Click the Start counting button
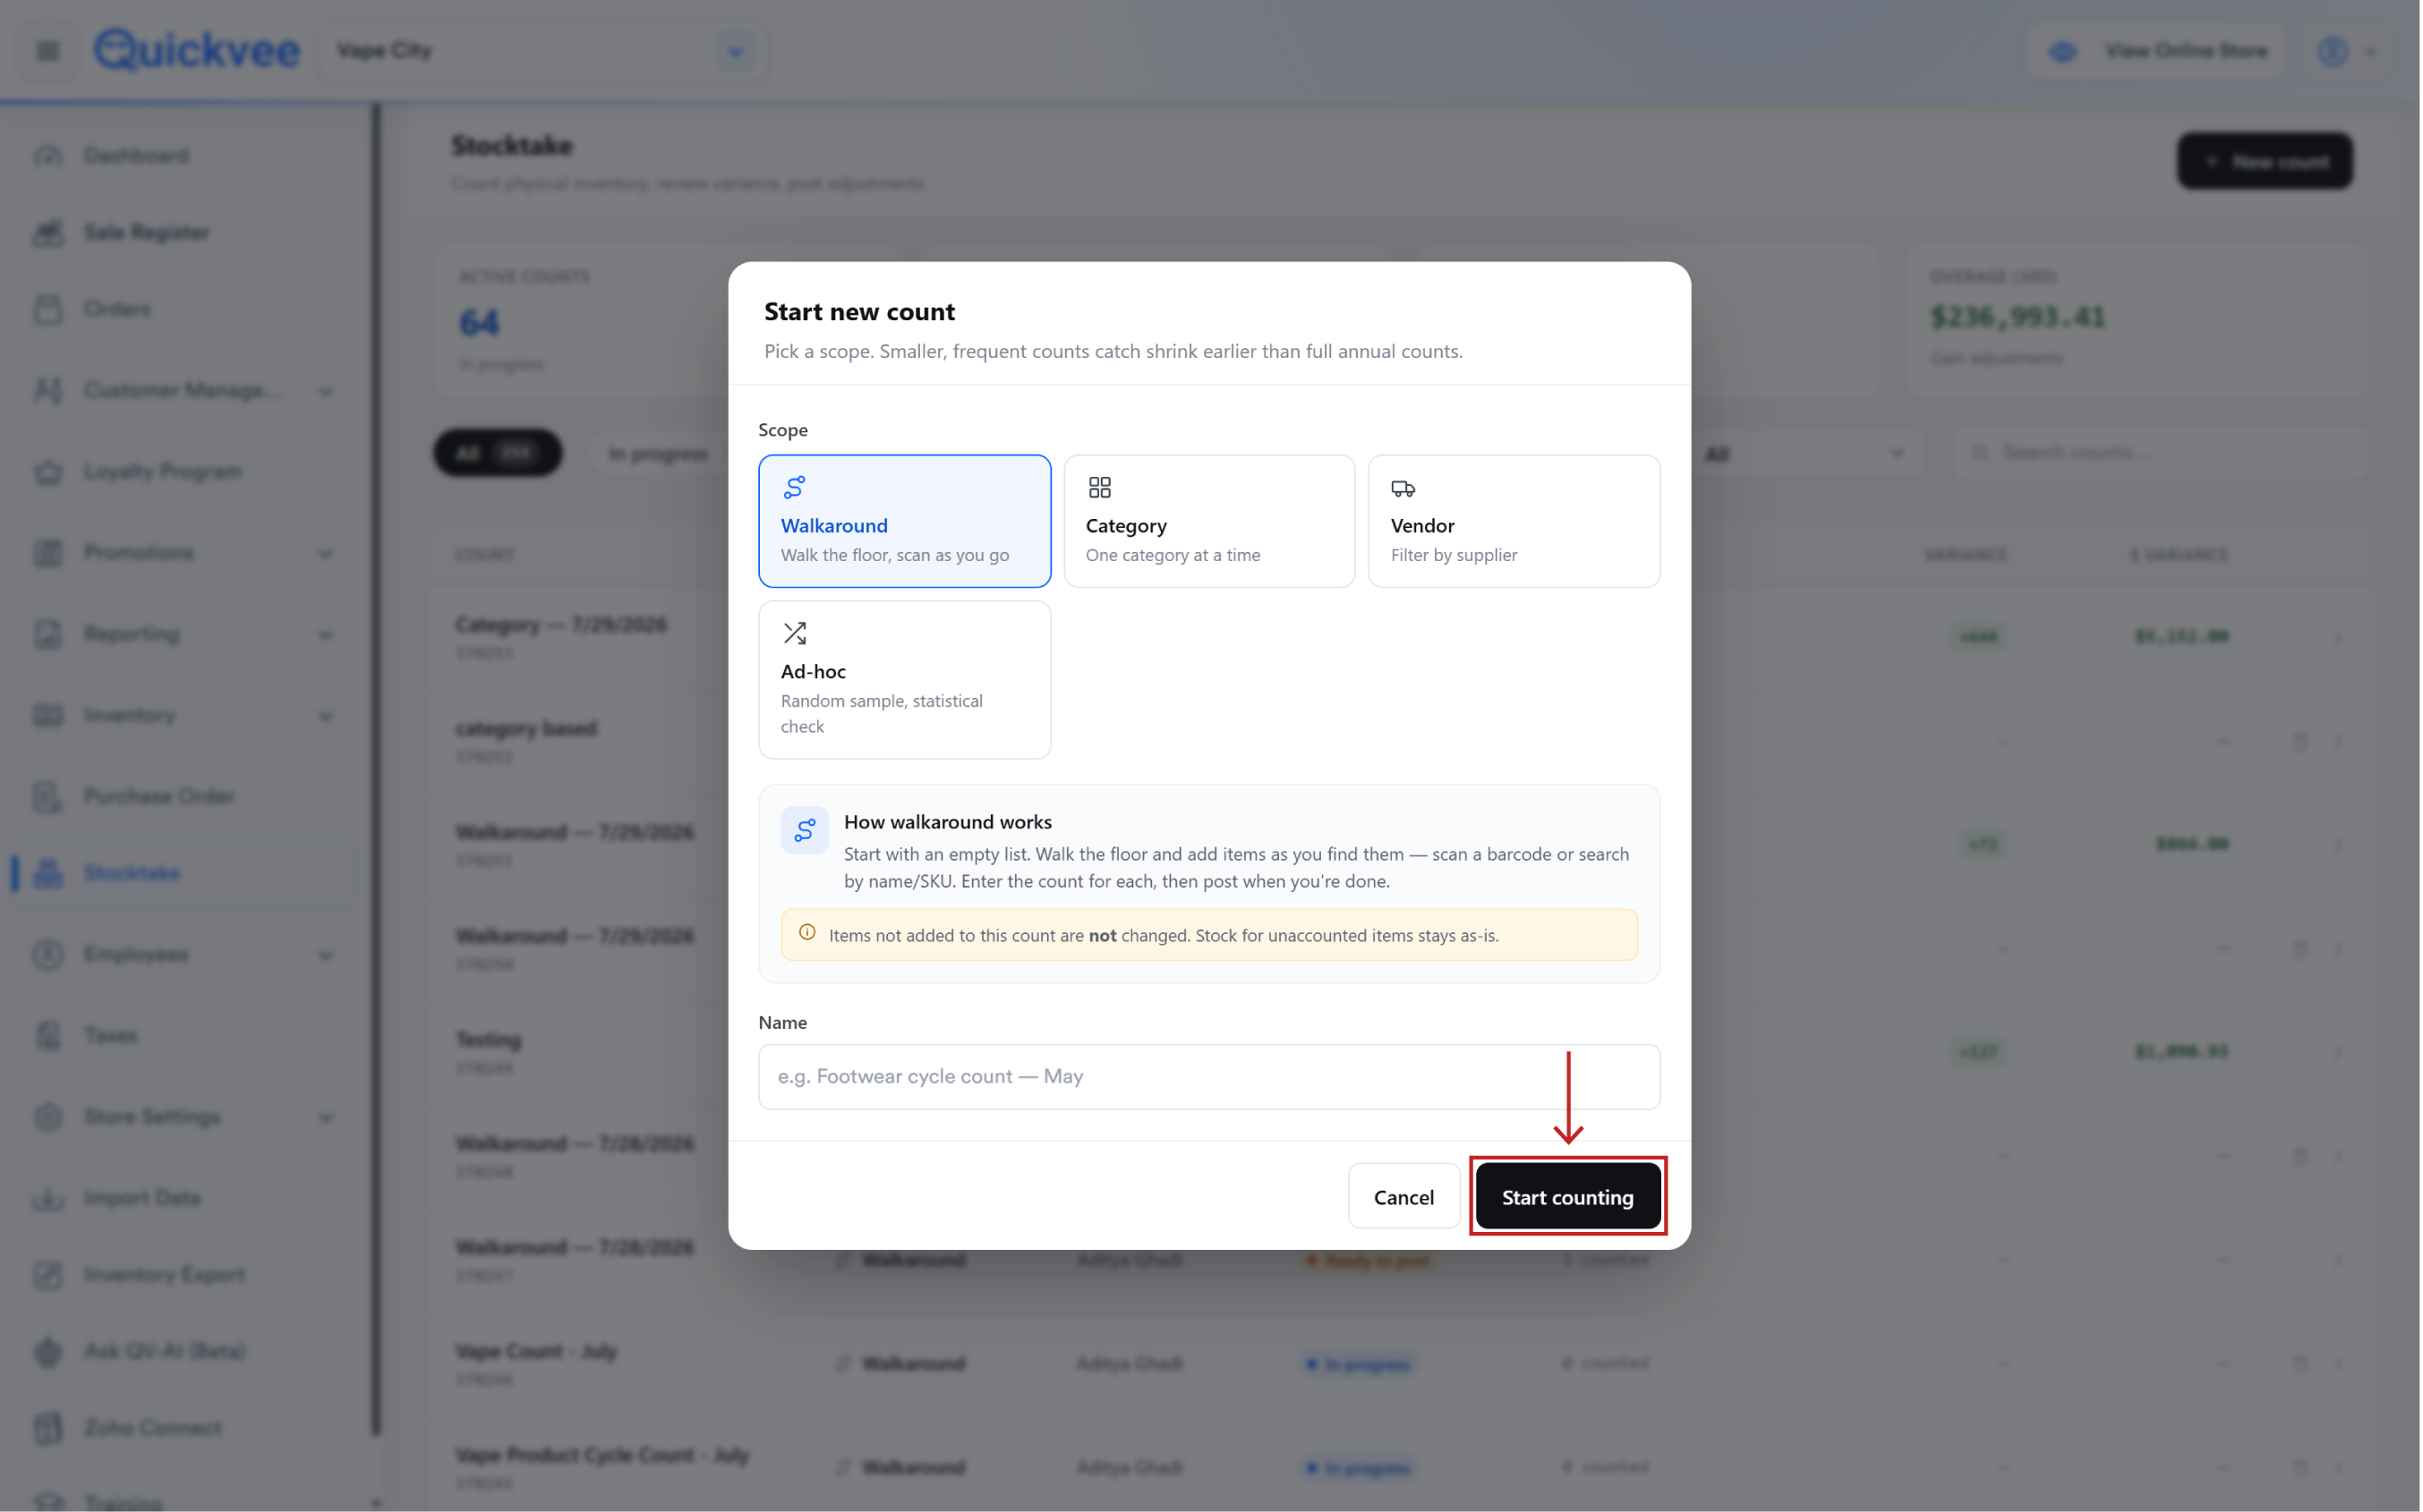Viewport: 2423px width, 1512px height. (1567, 1197)
